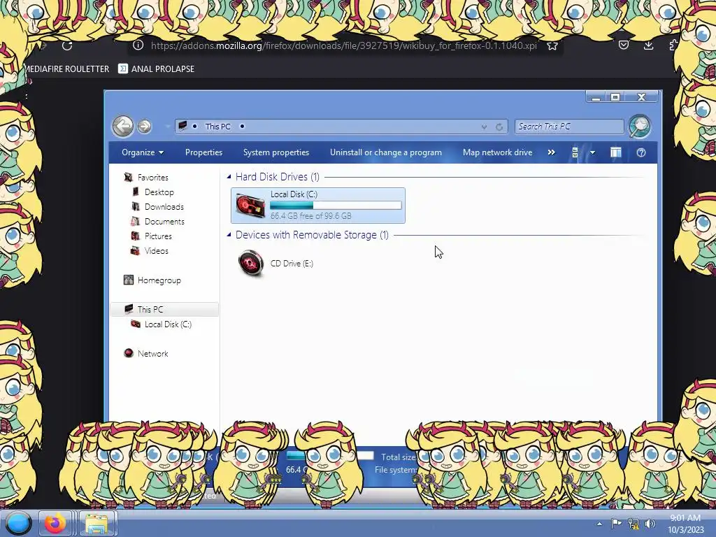The image size is (716, 537).
Task: Select the computer icon in the address bar
Action: click(182, 126)
